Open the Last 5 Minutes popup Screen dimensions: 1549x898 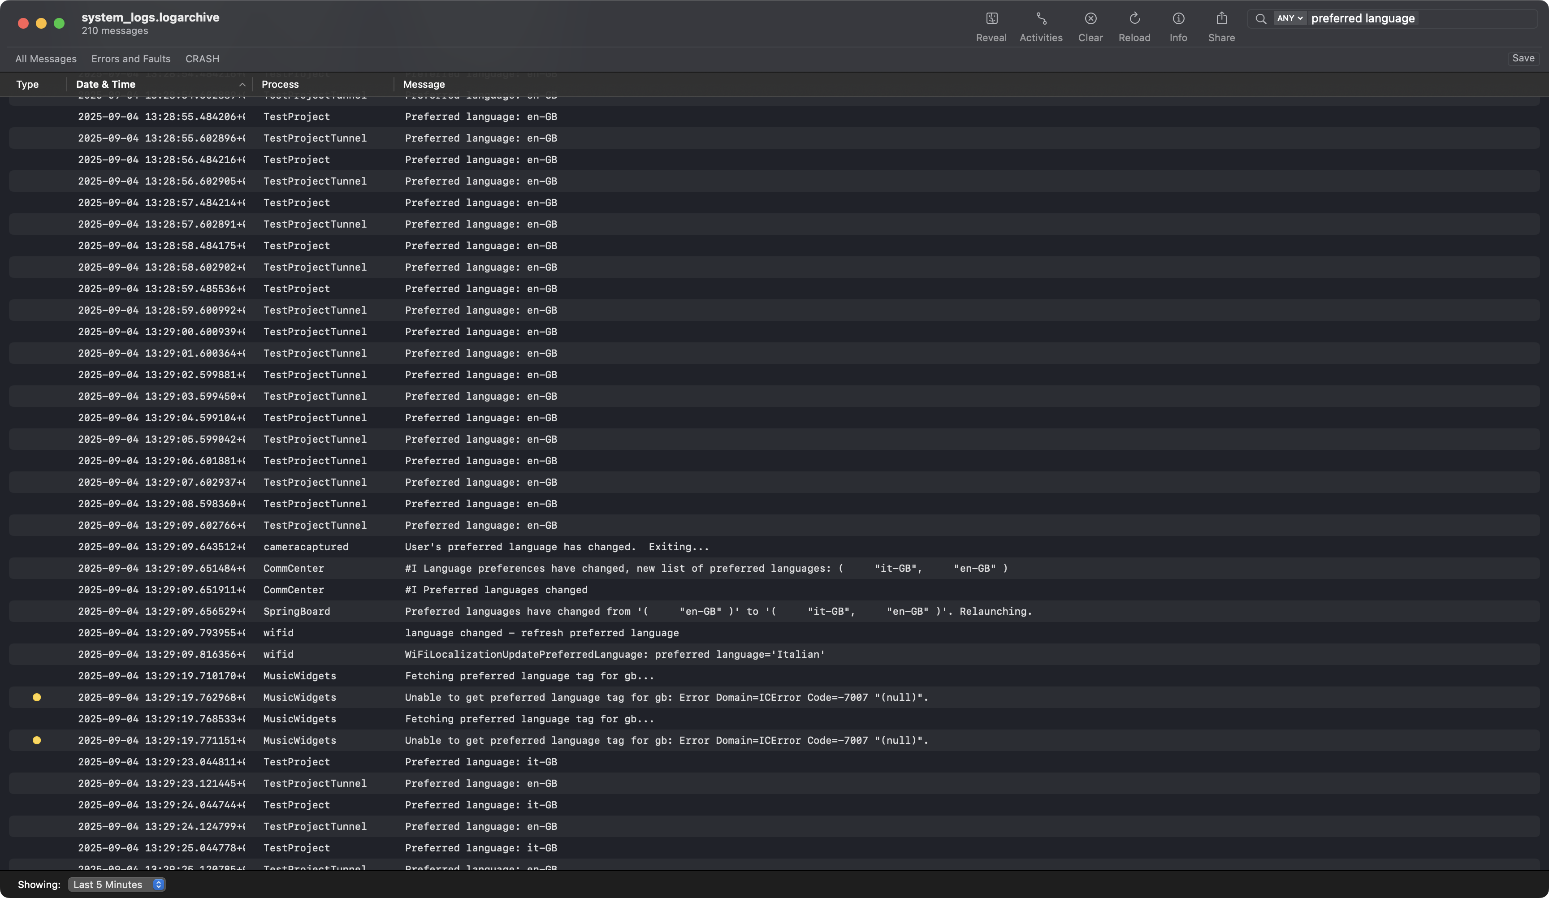click(116, 885)
